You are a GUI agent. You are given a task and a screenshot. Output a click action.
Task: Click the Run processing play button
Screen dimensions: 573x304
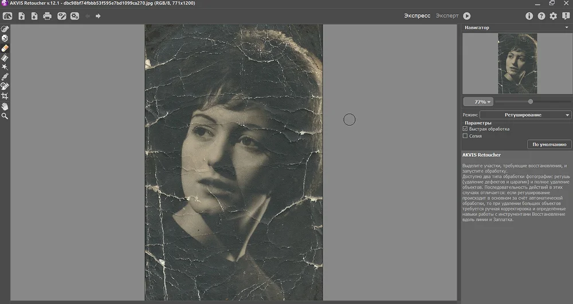467,16
